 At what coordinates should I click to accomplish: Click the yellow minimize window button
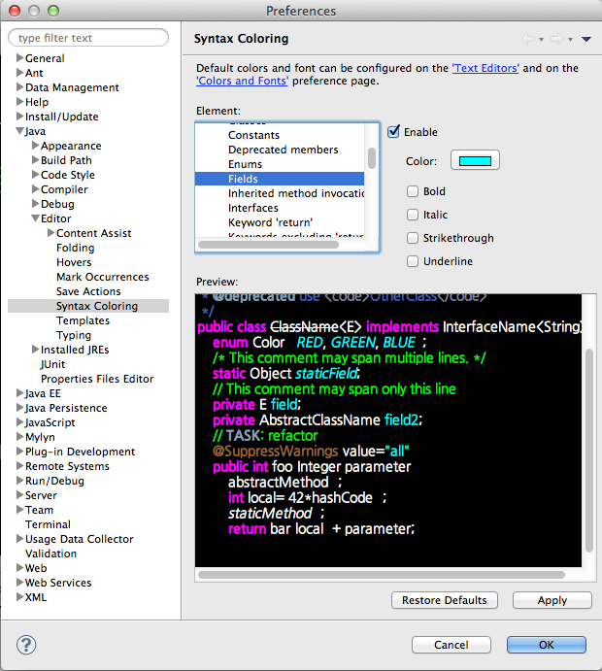point(34,11)
